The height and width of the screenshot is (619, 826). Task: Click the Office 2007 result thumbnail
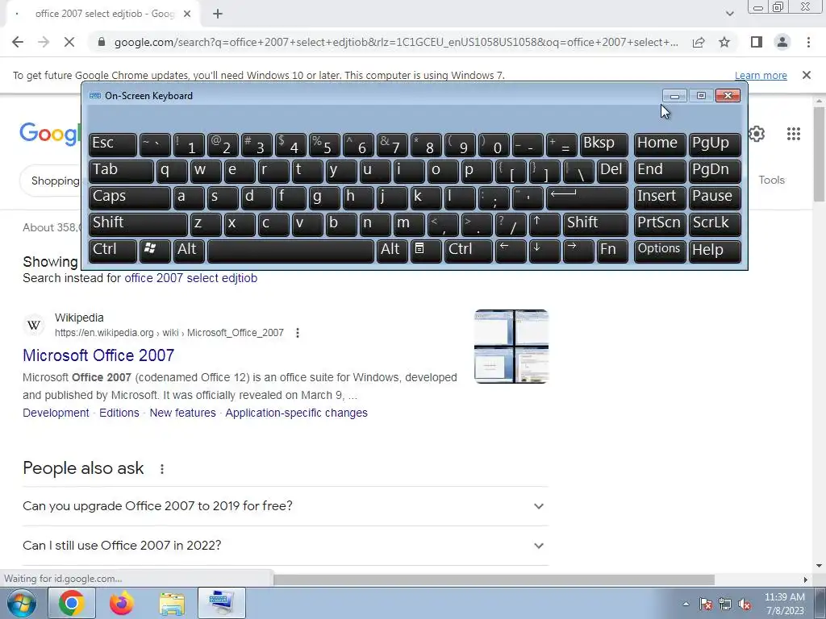point(511,347)
